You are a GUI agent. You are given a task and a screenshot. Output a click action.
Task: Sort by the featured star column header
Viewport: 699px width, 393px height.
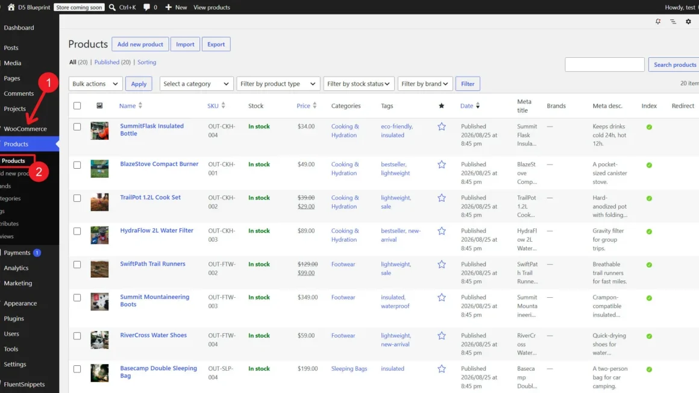[x=441, y=105]
